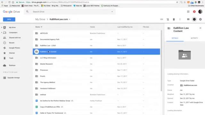Select Computers in sidebar

[13, 33]
